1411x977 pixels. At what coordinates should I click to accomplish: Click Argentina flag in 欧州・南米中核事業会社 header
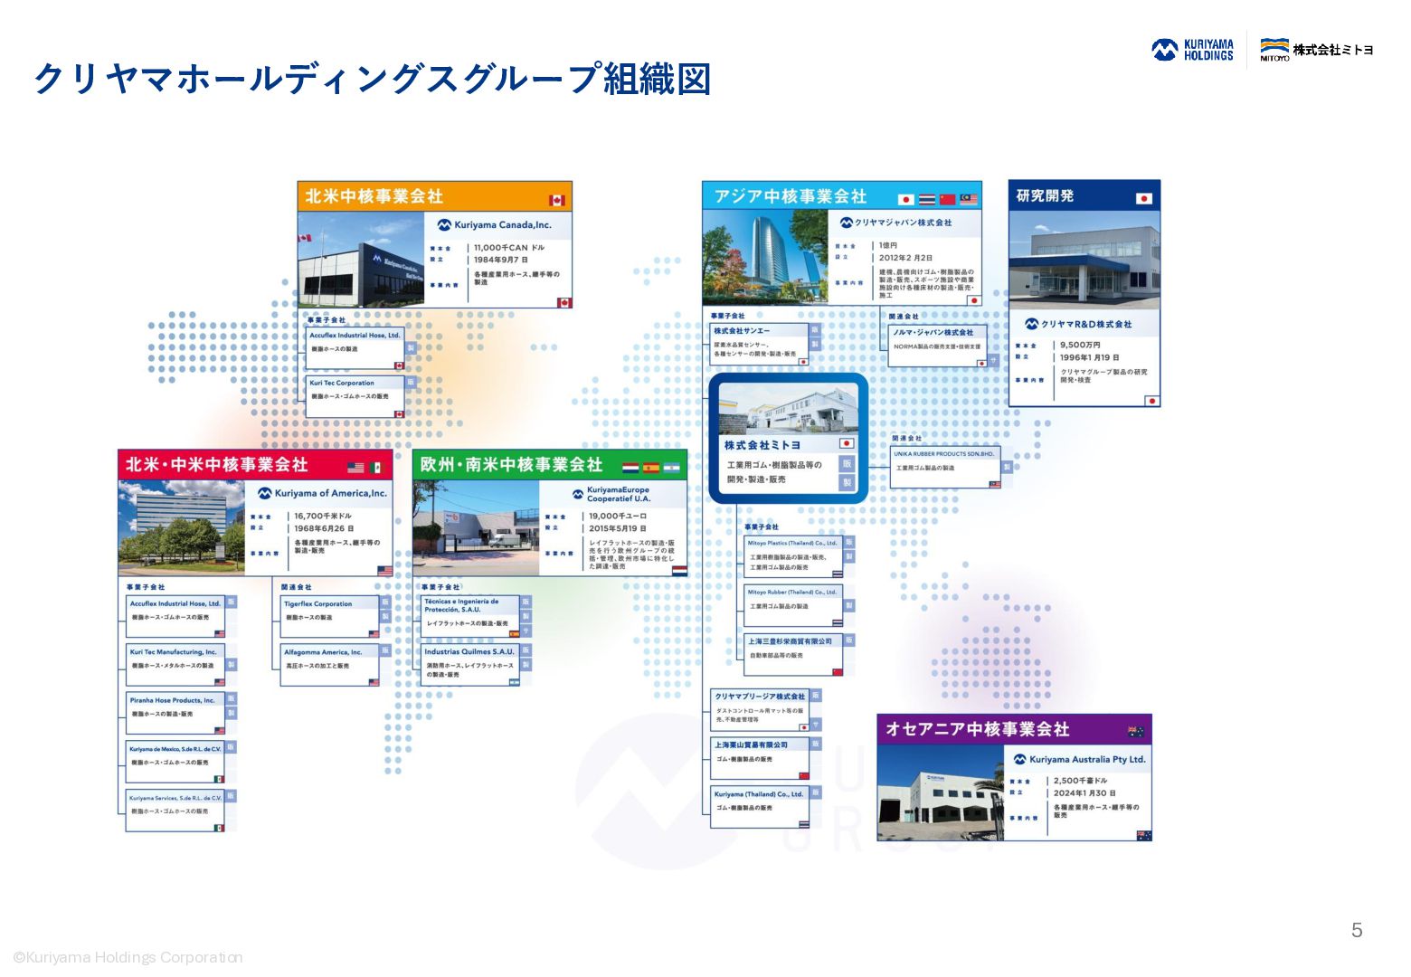coord(671,468)
